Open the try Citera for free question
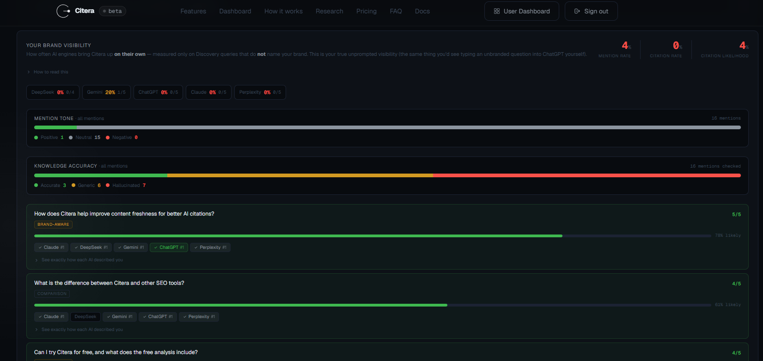Viewport: 763px width, 361px height. (x=116, y=352)
